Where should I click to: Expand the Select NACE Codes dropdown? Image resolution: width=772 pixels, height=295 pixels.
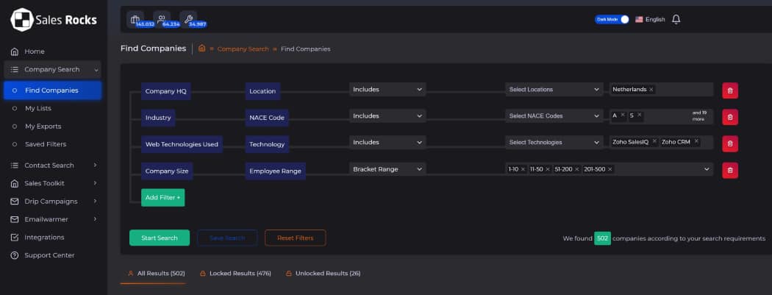click(554, 116)
